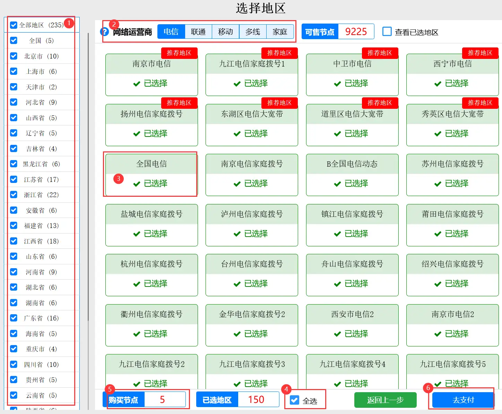Click the checkmark on 杭州电信家庭拨号 card
This screenshot has width=502, height=414.
(137, 284)
